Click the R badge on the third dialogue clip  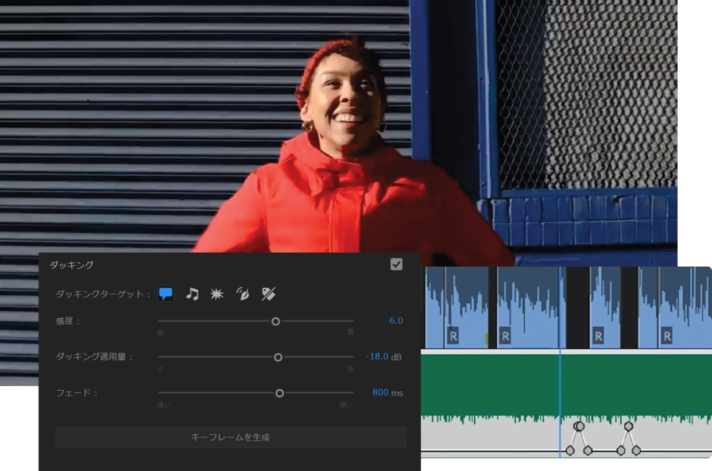coord(598,335)
